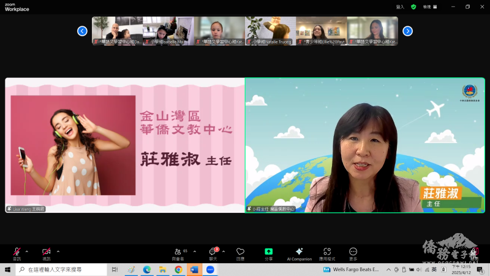Click the green encryption shield icon

(x=413, y=7)
